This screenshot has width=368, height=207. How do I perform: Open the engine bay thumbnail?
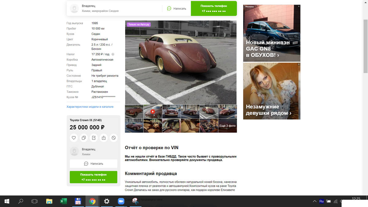point(209,126)
